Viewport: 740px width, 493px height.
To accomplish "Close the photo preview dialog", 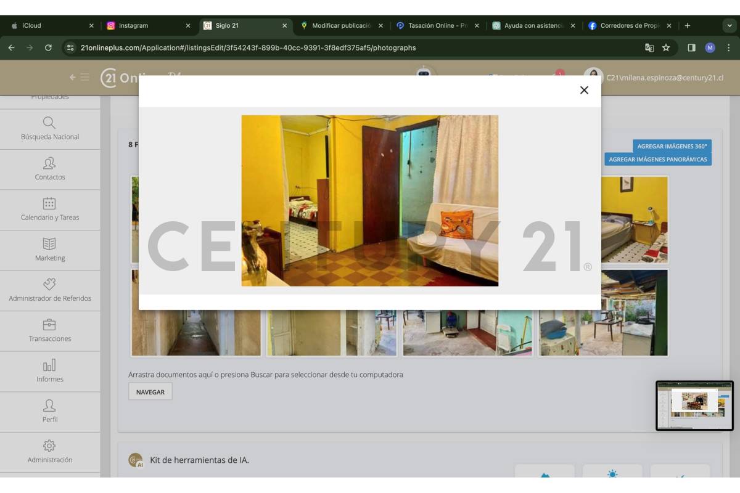I will point(584,90).
